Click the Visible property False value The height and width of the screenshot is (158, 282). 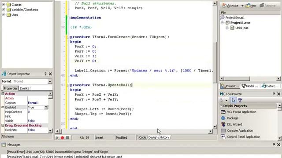coord(38,121)
